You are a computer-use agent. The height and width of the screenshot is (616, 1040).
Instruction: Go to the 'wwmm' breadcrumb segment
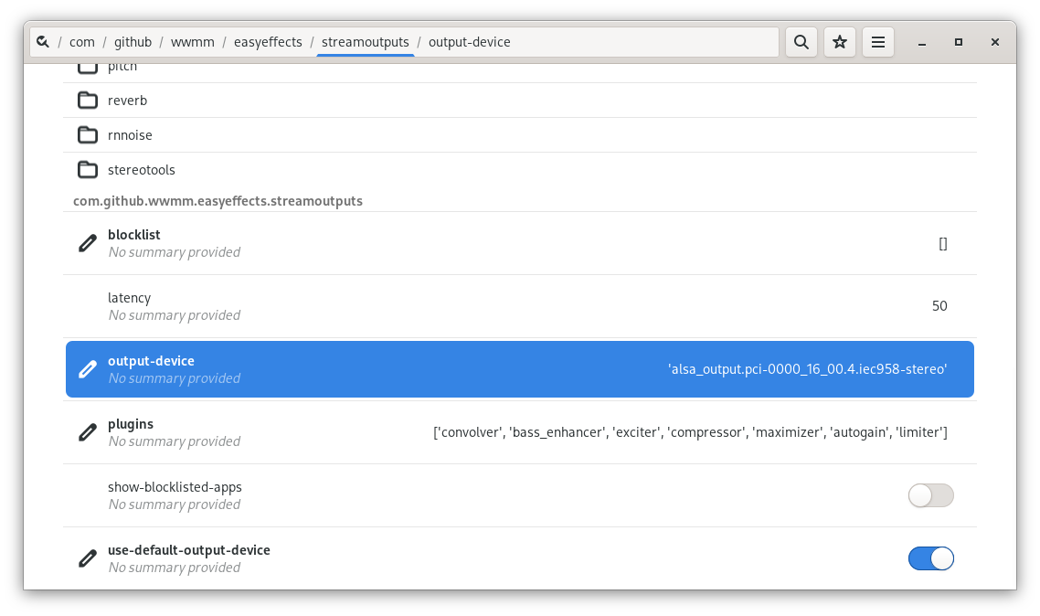(192, 42)
